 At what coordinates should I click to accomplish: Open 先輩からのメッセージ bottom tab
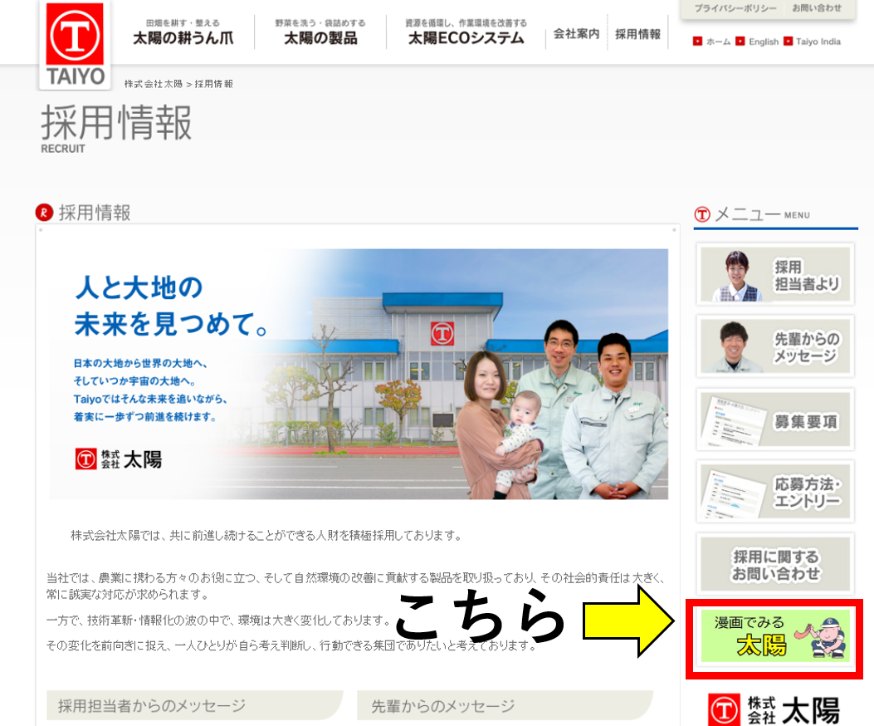pyautogui.click(x=505, y=705)
